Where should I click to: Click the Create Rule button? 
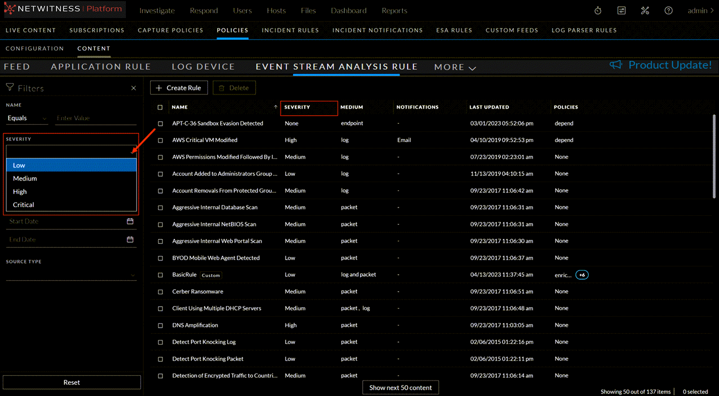click(x=179, y=88)
